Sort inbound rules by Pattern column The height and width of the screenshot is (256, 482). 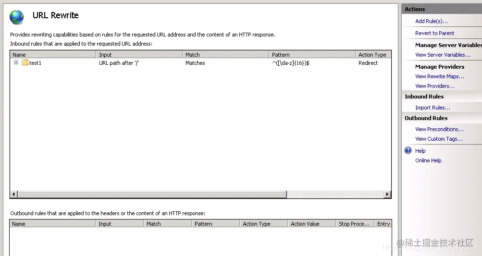coord(312,54)
